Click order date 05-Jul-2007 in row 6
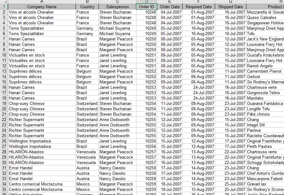284x195 pixels. [x=170, y=34]
